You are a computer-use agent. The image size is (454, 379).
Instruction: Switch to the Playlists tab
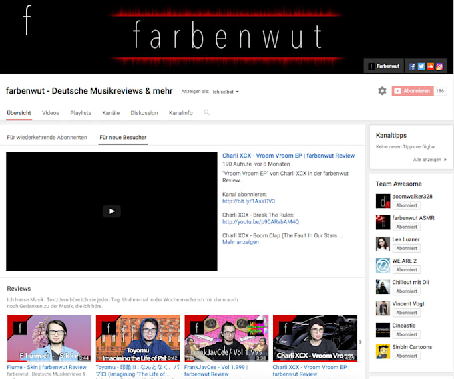(x=81, y=113)
